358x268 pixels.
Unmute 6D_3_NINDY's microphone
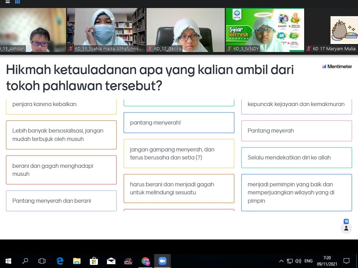click(229, 49)
